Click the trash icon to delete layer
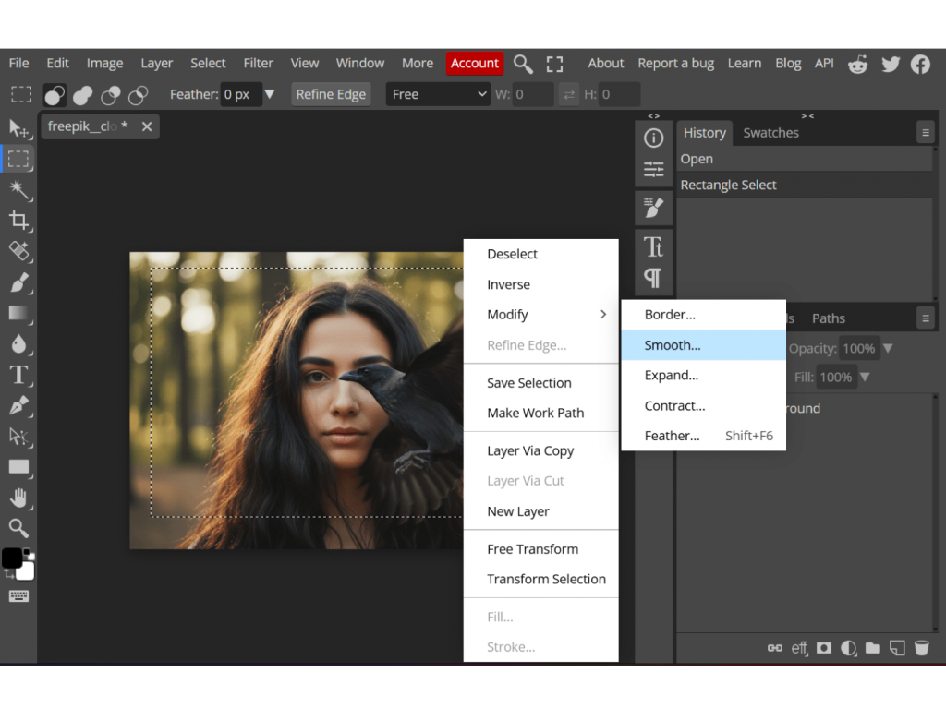Image resolution: width=946 pixels, height=708 pixels. pyautogui.click(x=921, y=648)
